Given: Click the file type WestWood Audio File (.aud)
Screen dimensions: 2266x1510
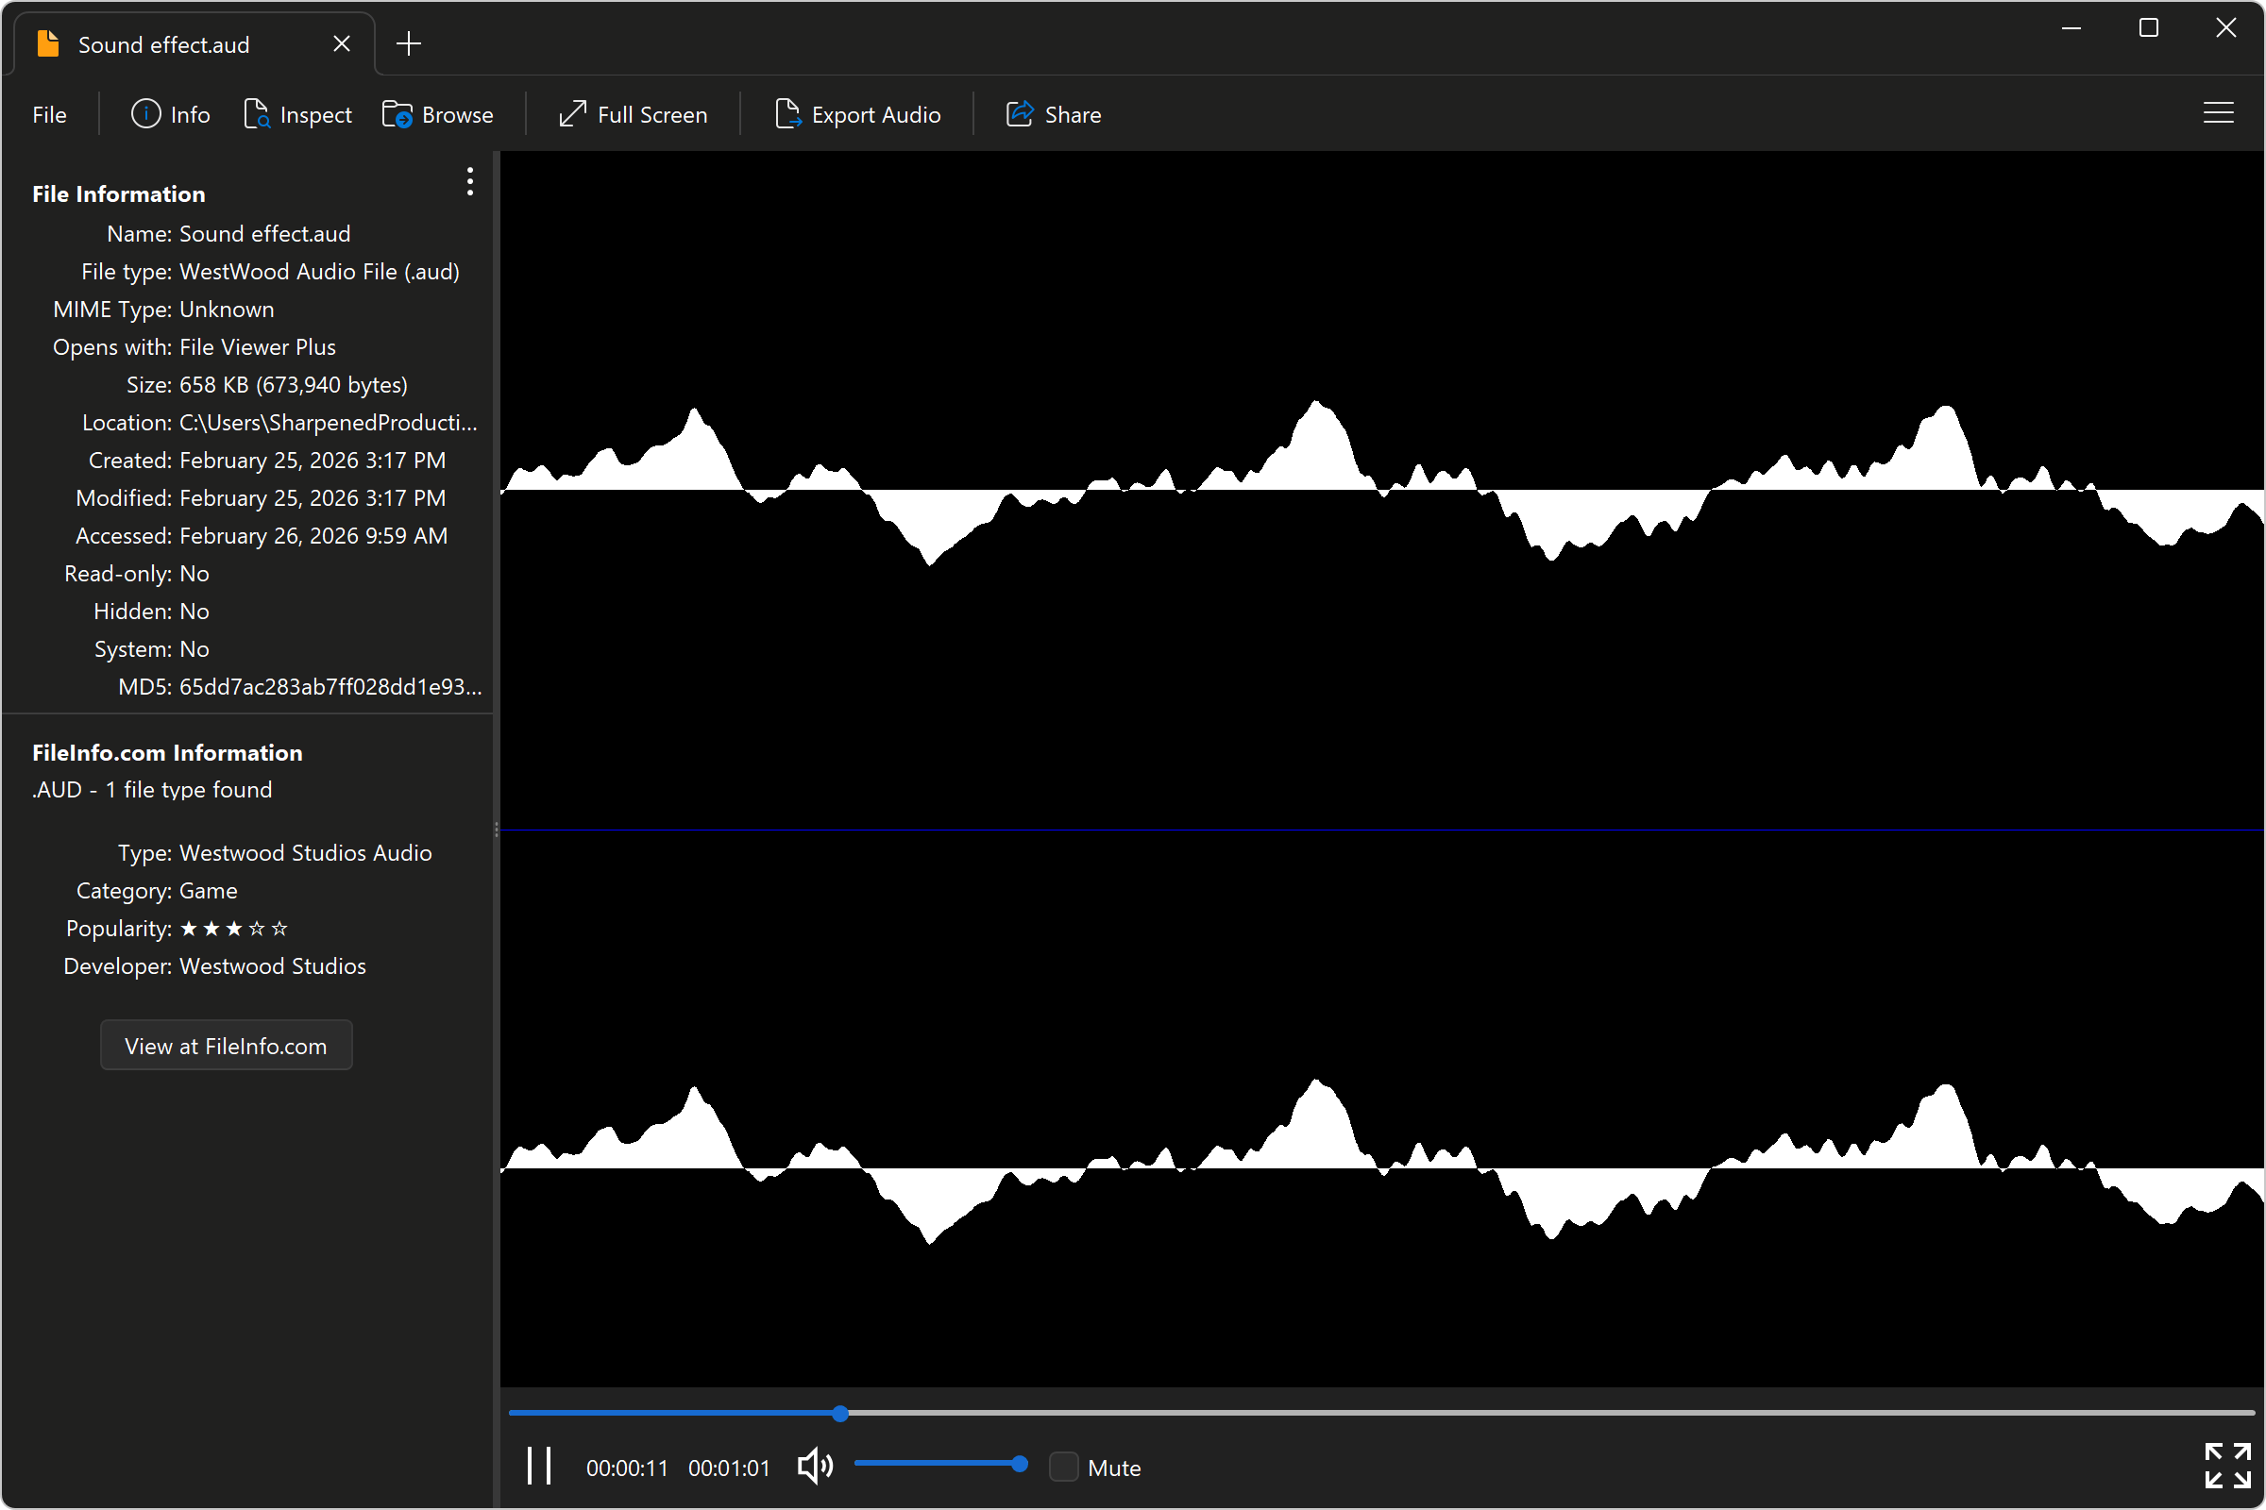Looking at the screenshot, I should [320, 272].
